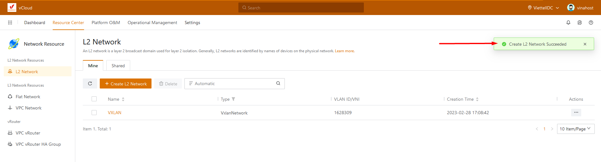Sort by Creation Time column arrows
Viewport: 601px width, 162px height.
pyautogui.click(x=477, y=99)
